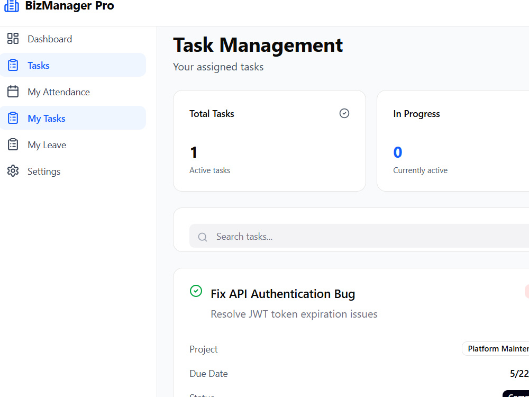
Task: Click the Dashboard grid icon
Action: [13, 39]
